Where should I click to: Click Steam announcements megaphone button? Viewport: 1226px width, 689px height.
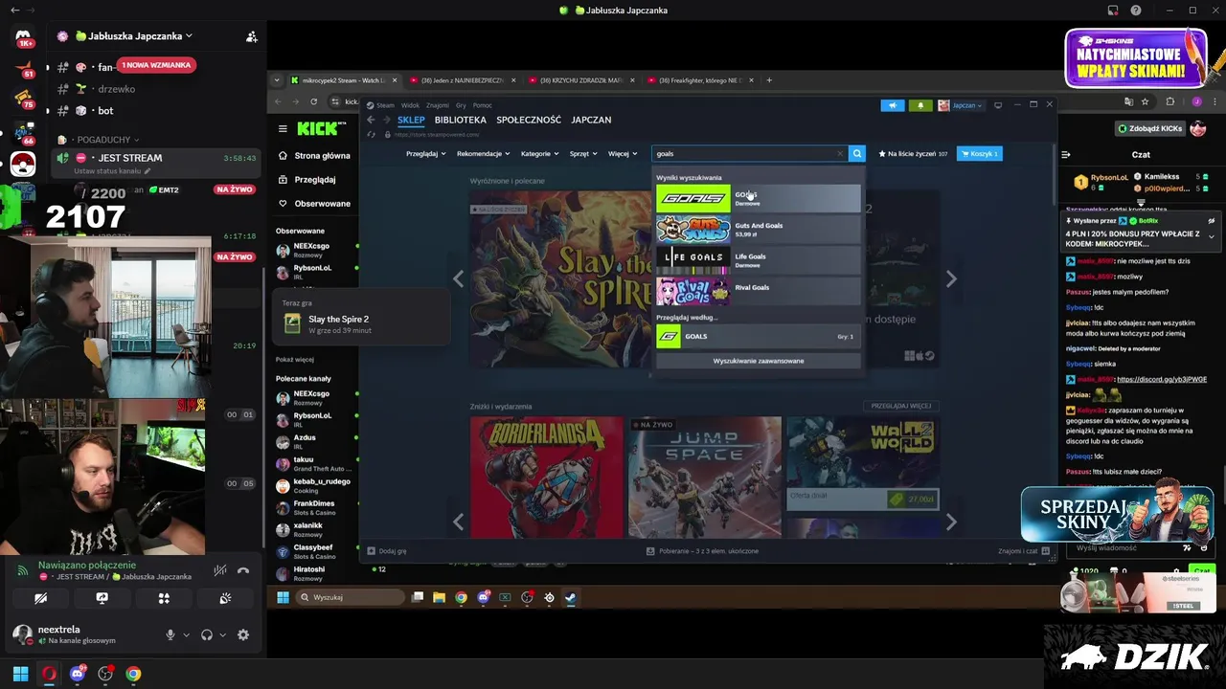[893, 105]
